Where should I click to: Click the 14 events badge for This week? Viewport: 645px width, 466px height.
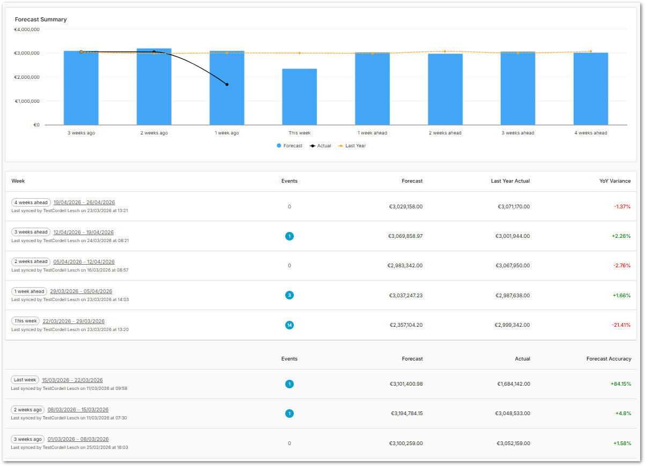pos(290,325)
